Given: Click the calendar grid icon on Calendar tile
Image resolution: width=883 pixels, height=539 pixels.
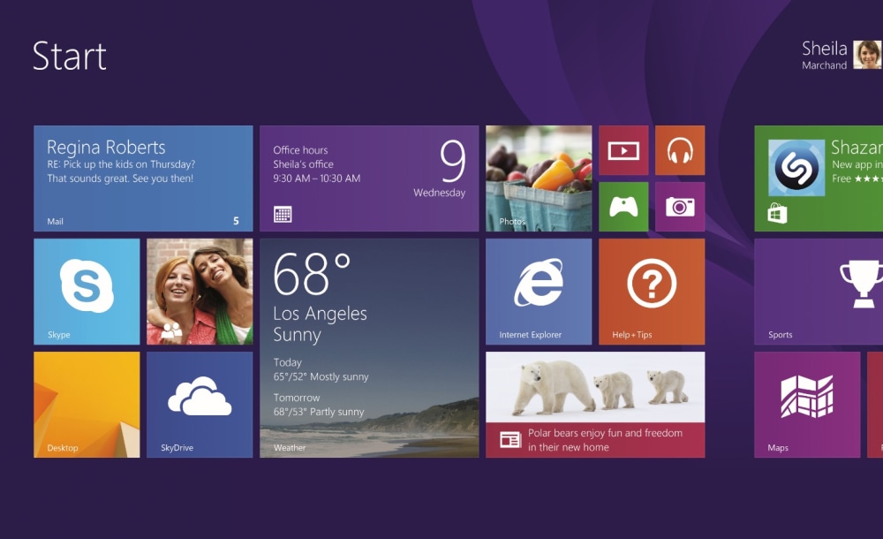Looking at the screenshot, I should point(283,214).
